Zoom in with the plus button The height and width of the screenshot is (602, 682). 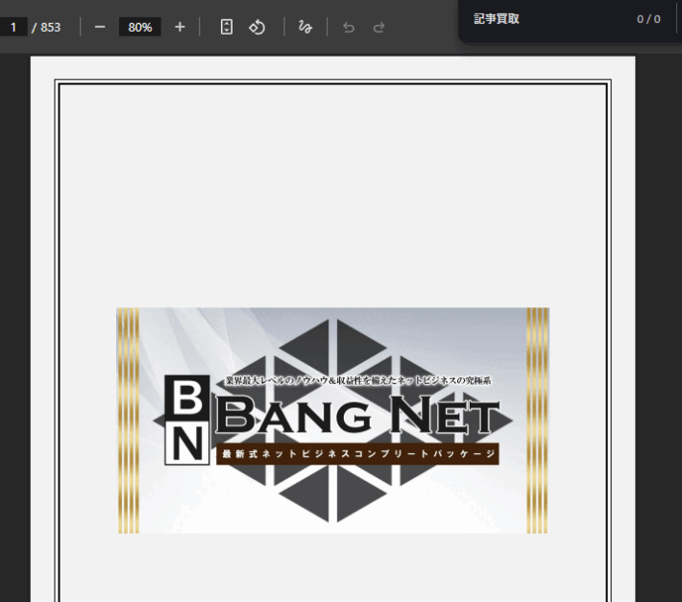coord(180,27)
